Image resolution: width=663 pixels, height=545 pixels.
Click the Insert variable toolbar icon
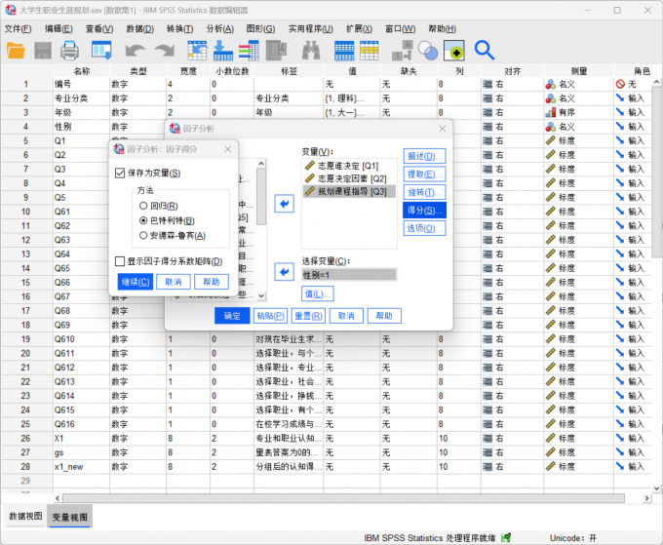[x=370, y=51]
